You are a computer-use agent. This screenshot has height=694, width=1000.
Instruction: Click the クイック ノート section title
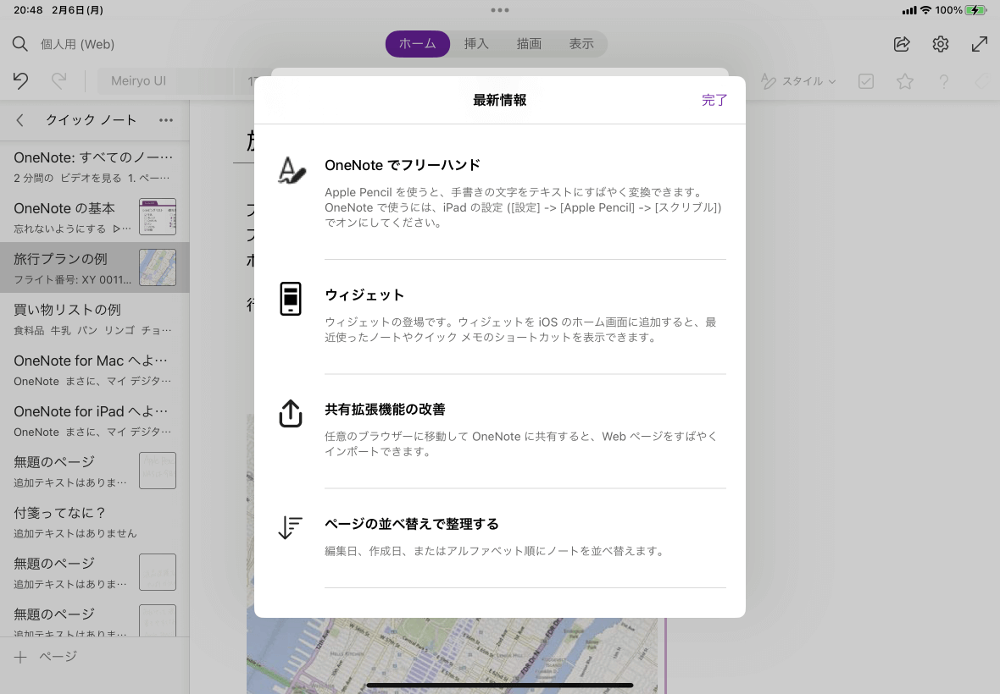coord(92,120)
